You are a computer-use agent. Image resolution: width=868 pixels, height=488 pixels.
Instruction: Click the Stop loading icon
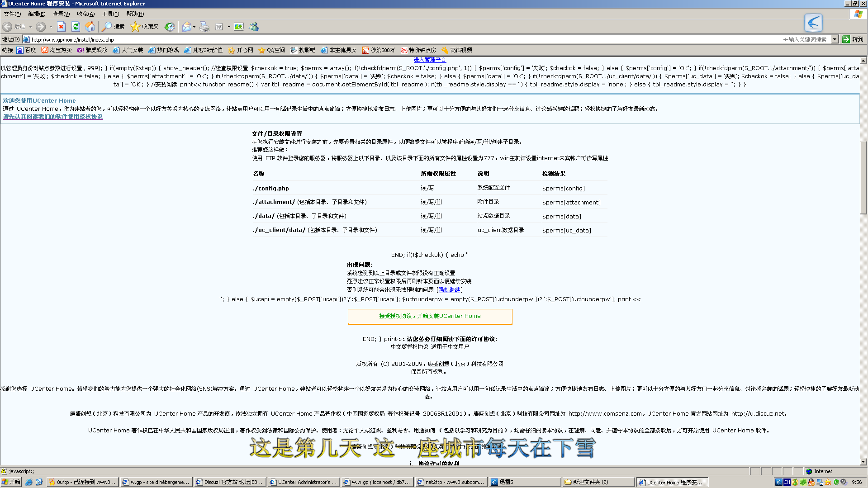tap(62, 27)
